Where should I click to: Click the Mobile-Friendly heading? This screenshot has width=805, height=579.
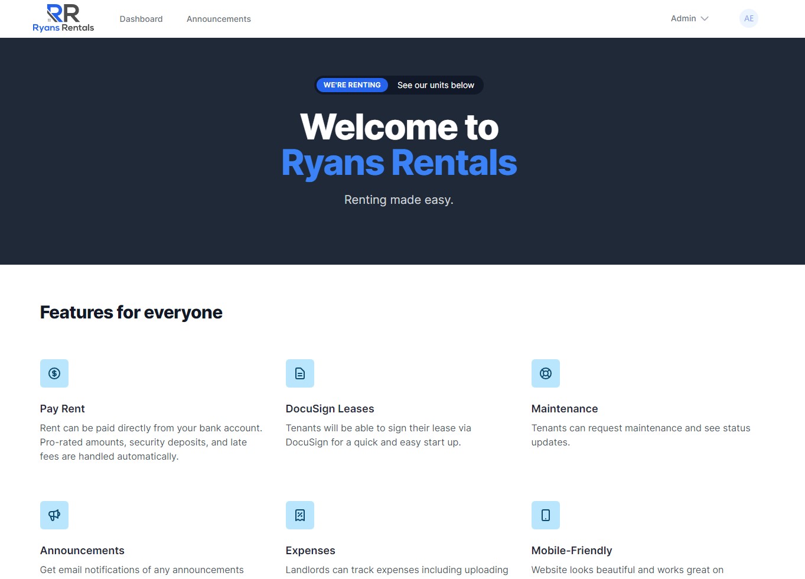pos(572,551)
